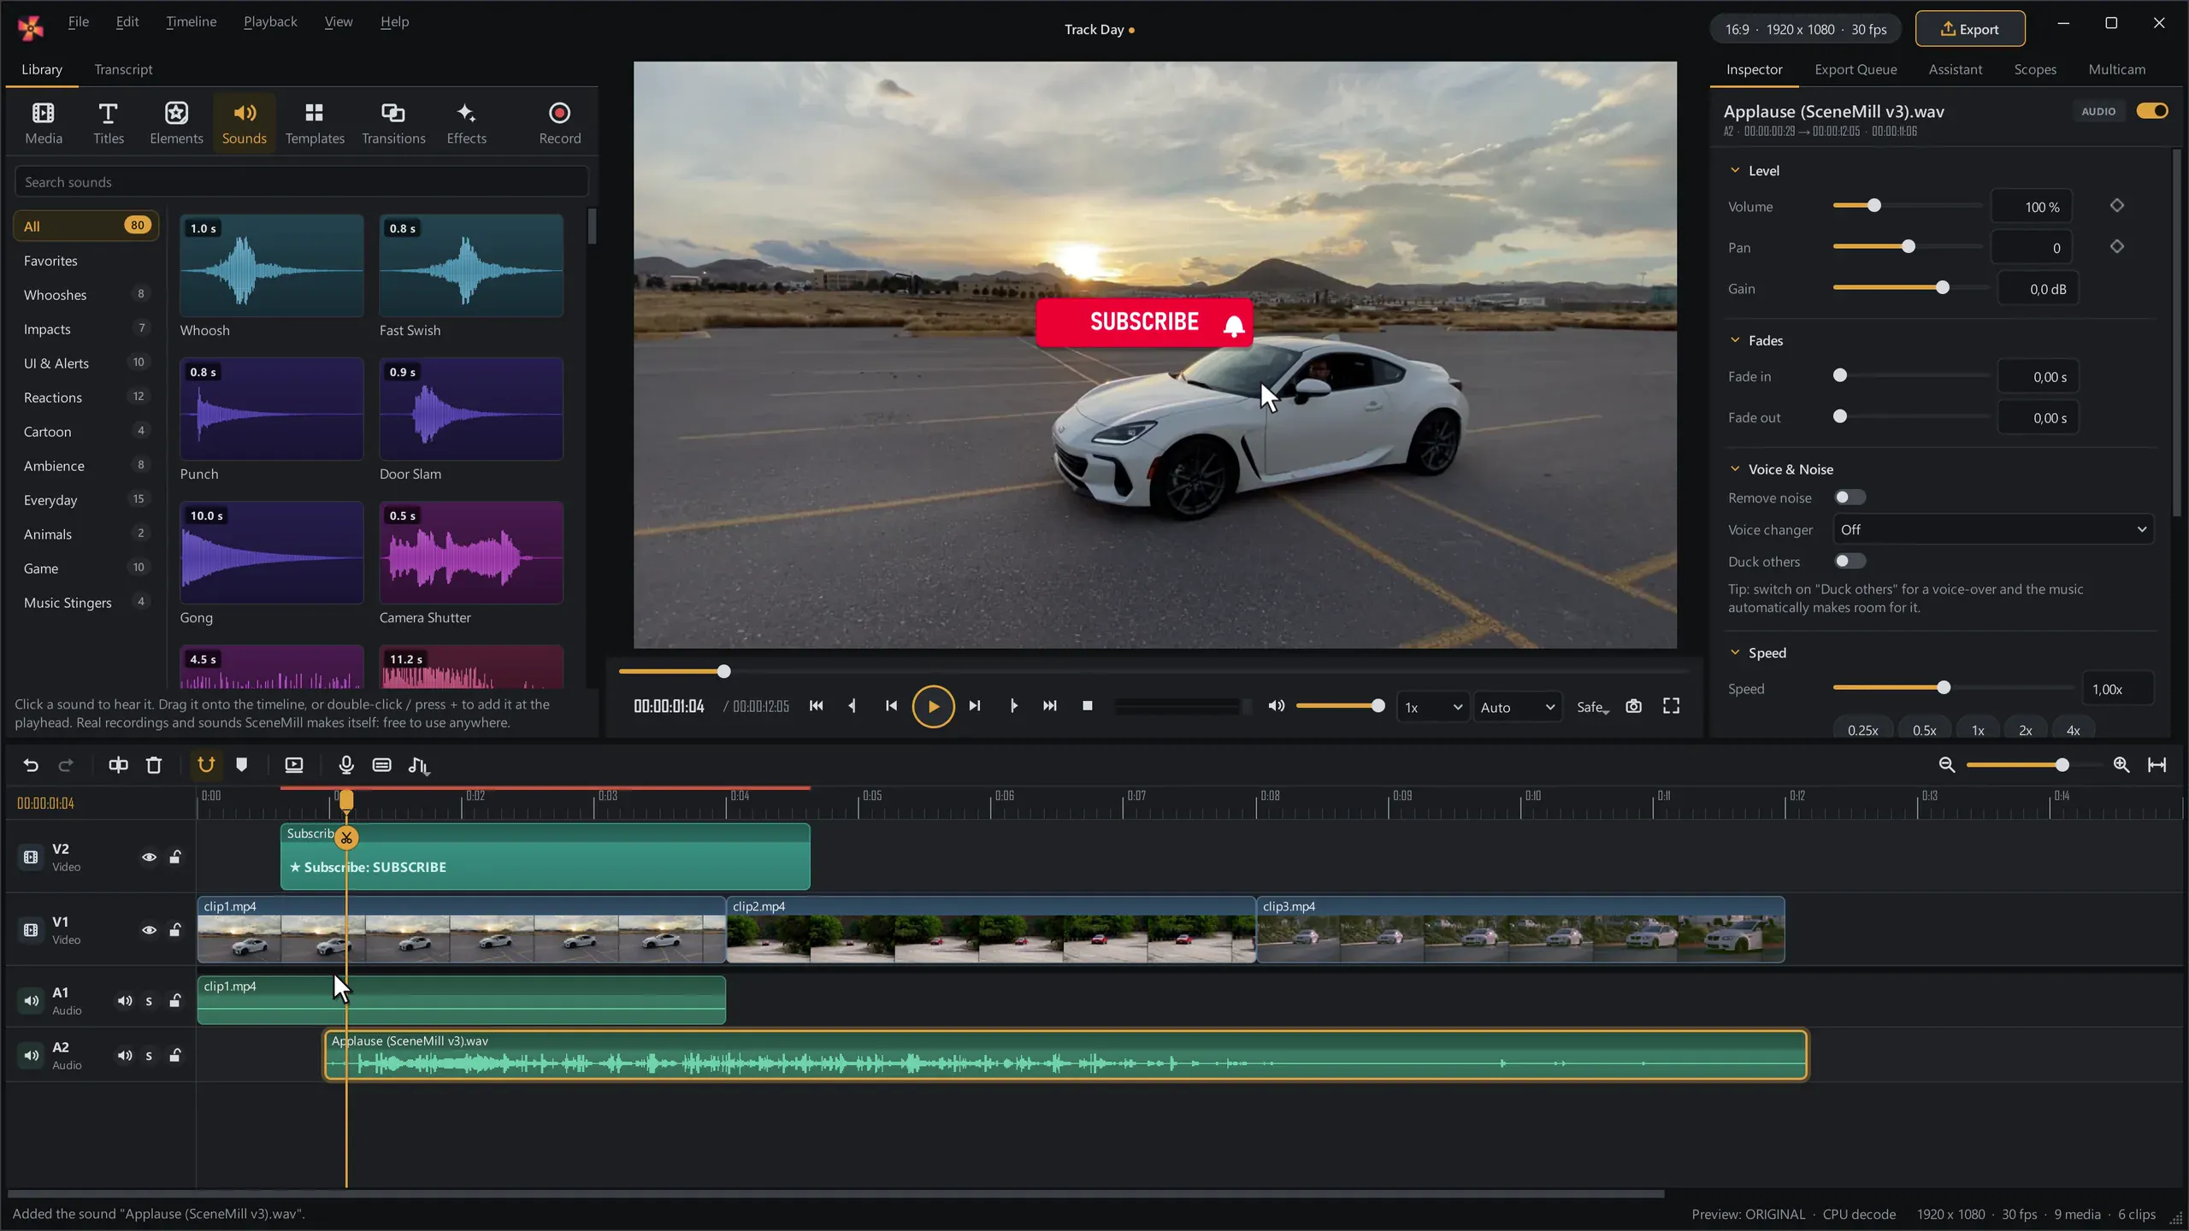Collapse the Level section
Viewport: 2189px width, 1231px height.
(1735, 171)
